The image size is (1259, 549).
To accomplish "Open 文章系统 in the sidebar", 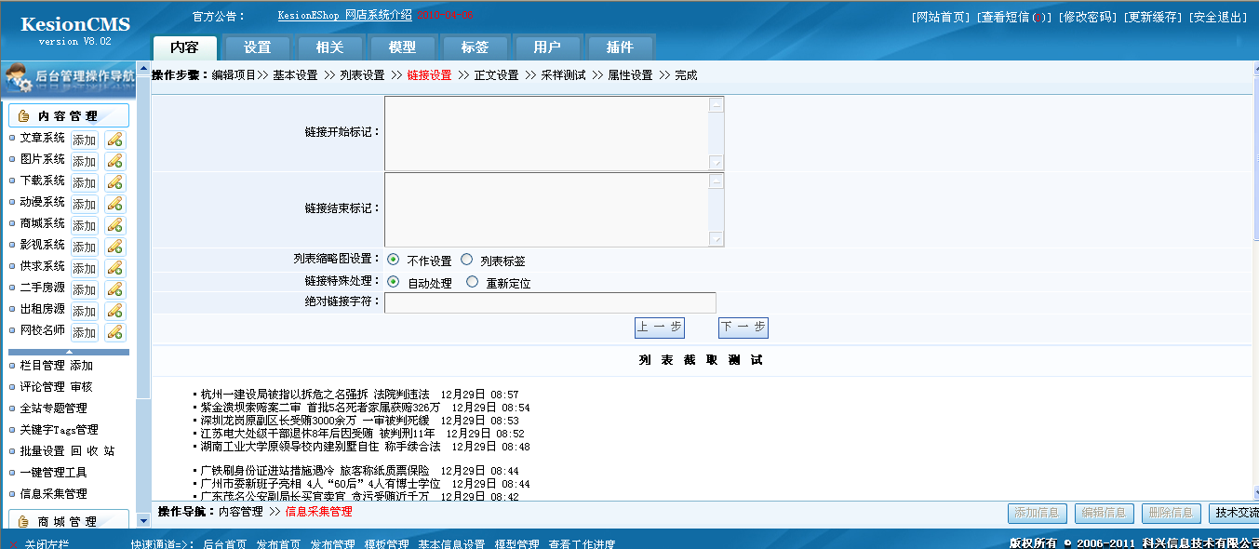I will [43, 138].
